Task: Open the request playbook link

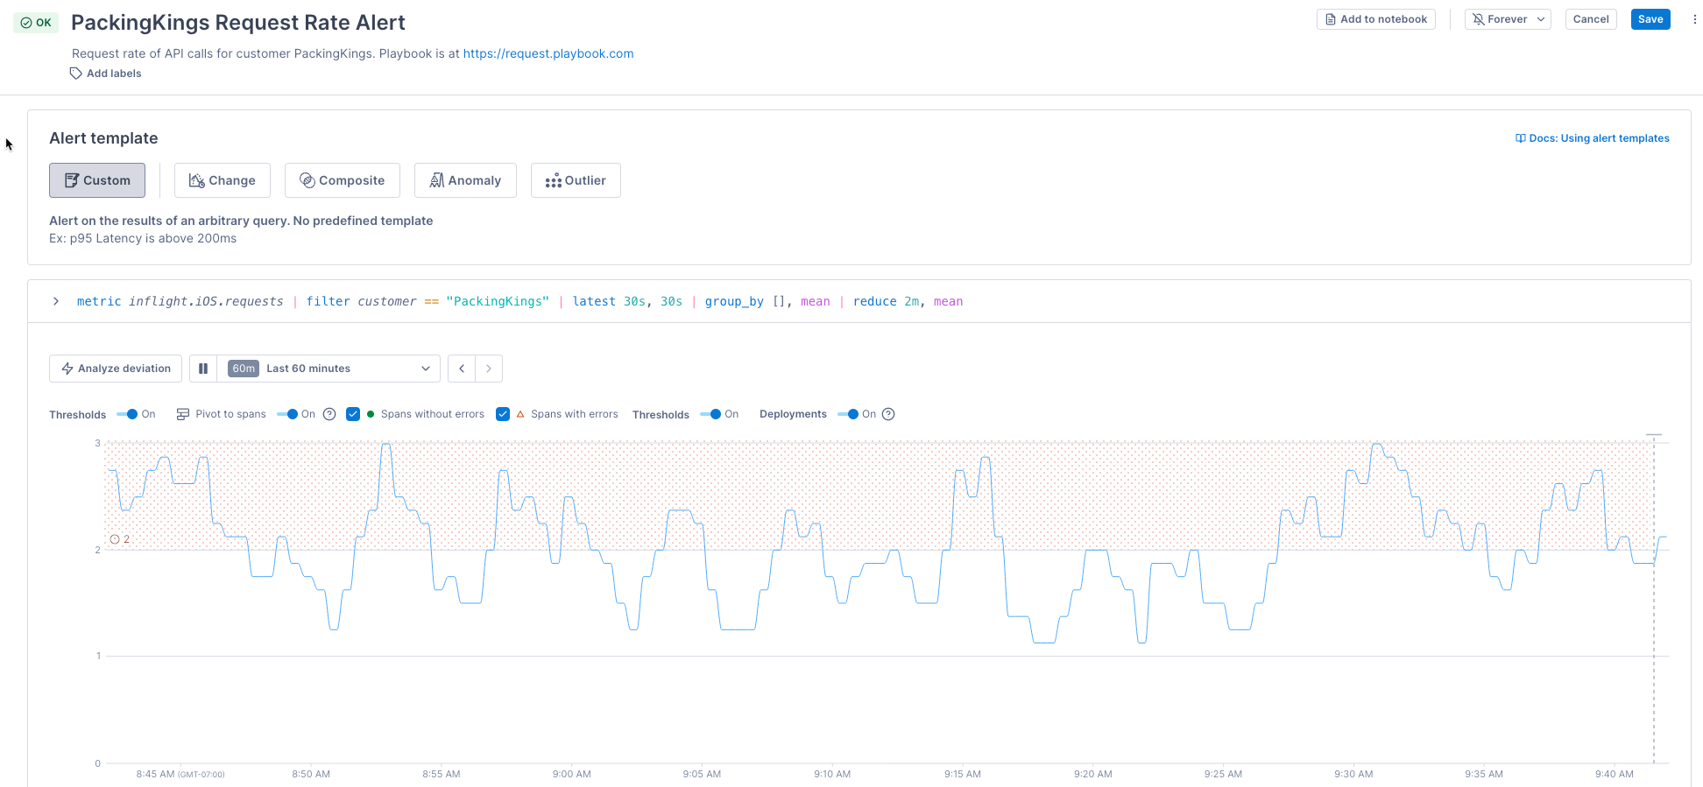Action: tap(548, 53)
